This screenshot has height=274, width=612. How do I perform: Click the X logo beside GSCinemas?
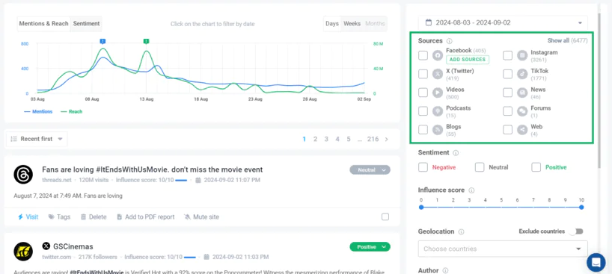click(46, 246)
